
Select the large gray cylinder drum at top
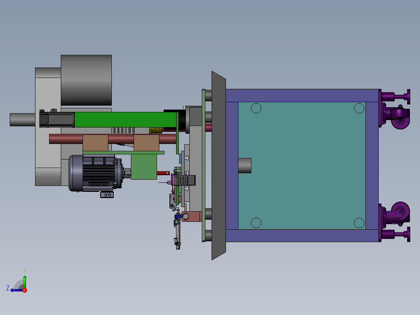point(86,80)
